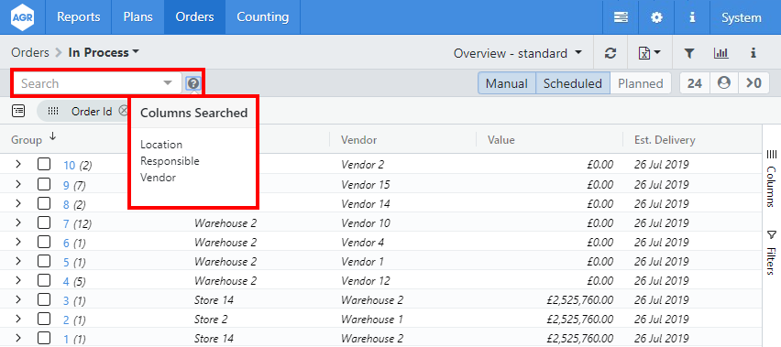Check the box for order 10
Screen dimensions: 781x347
point(44,164)
